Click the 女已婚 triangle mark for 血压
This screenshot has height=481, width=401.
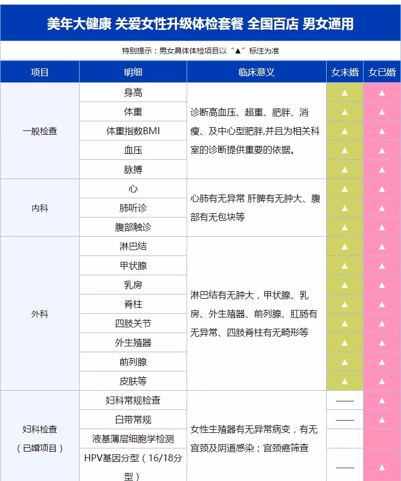coord(382,150)
